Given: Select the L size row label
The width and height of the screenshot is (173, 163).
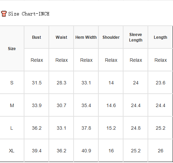Looking at the screenshot, I should (x=12, y=128).
